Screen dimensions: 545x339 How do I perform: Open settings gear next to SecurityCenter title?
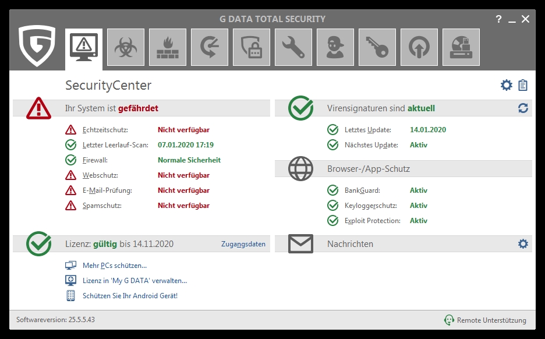(x=507, y=85)
